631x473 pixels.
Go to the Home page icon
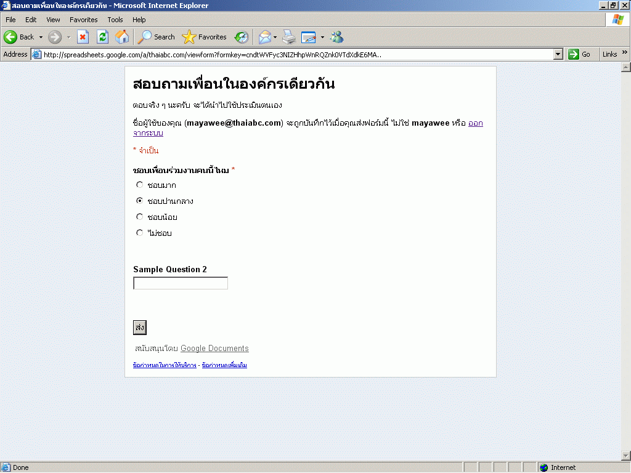coord(122,37)
